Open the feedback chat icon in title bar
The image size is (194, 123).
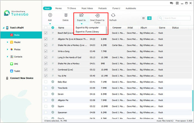(172, 3)
